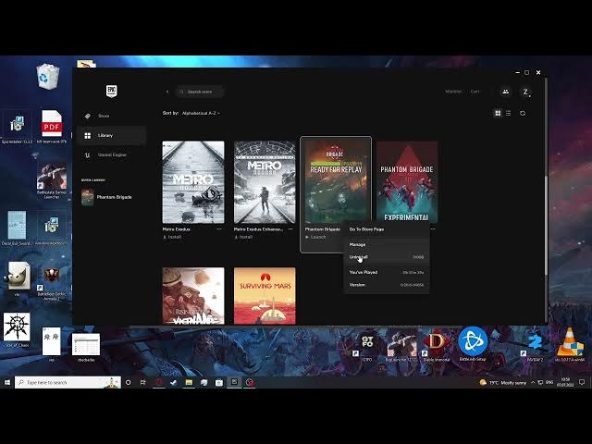Open the Star of Chaos desktop icon
The height and width of the screenshot is (444, 592).
pyautogui.click(x=17, y=329)
